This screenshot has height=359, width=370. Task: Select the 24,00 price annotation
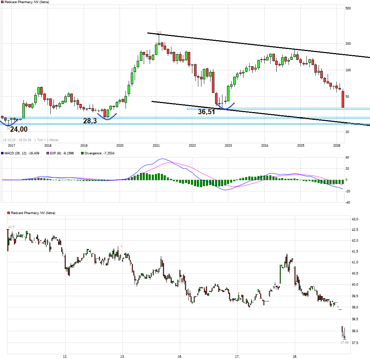pyautogui.click(x=19, y=129)
